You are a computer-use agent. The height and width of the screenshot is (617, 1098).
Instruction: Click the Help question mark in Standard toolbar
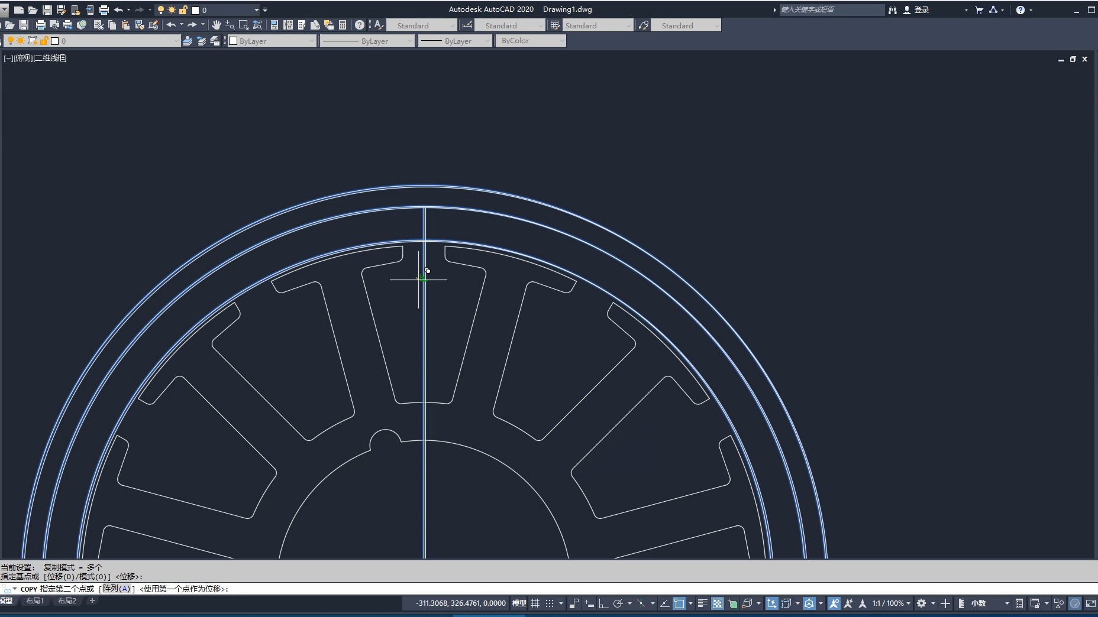tap(360, 25)
